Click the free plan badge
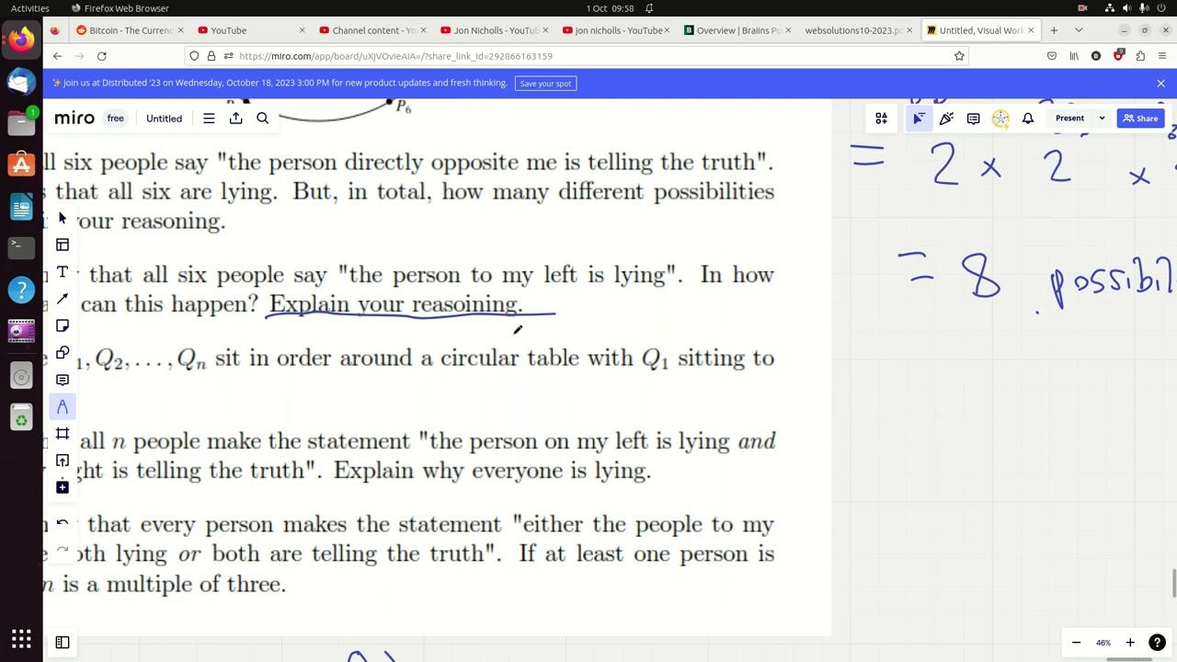This screenshot has width=1177, height=662. click(115, 119)
